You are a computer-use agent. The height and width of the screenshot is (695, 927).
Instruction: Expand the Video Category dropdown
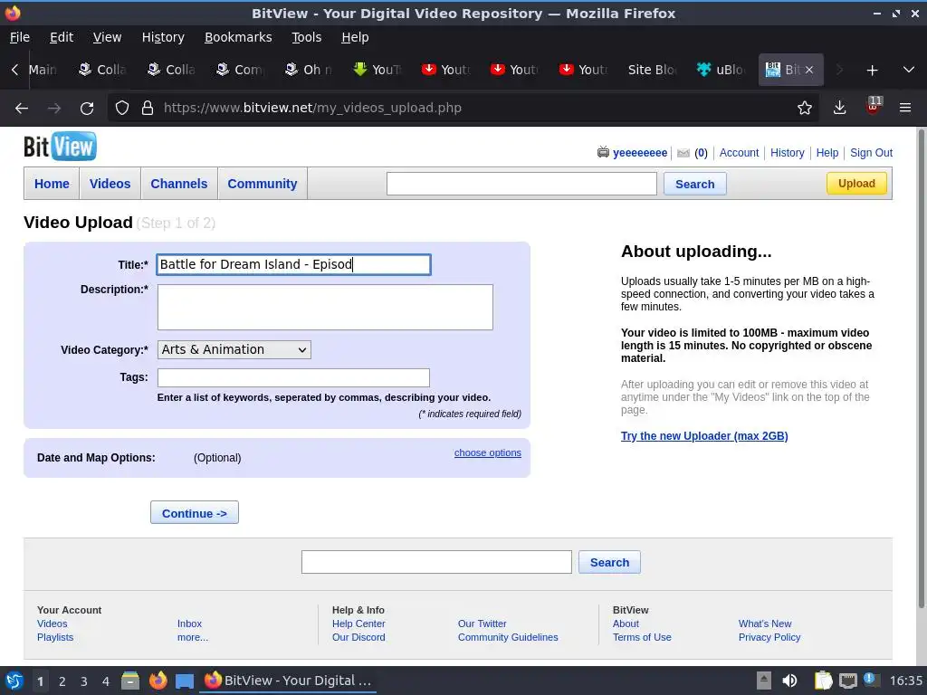pyautogui.click(x=234, y=350)
